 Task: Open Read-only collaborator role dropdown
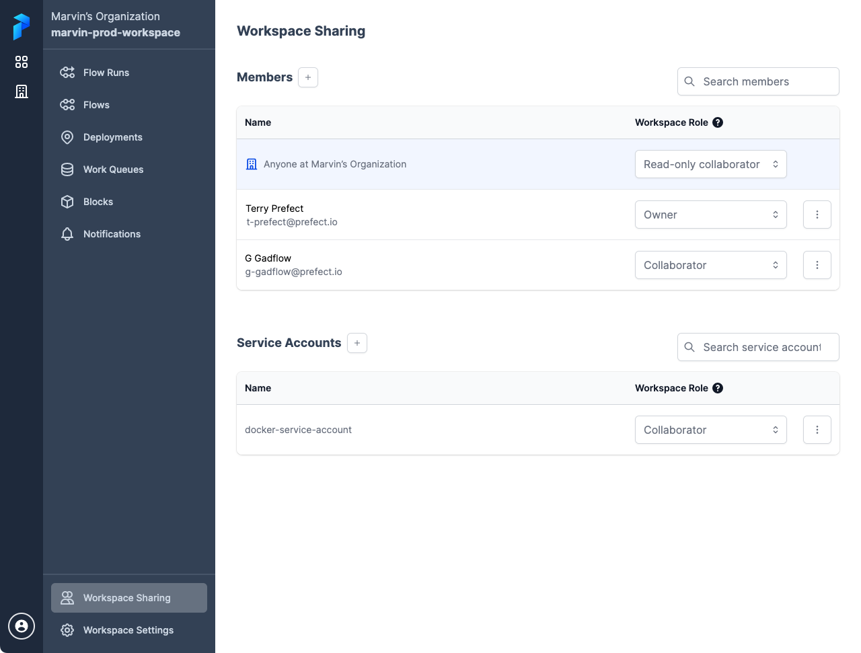[x=711, y=164]
